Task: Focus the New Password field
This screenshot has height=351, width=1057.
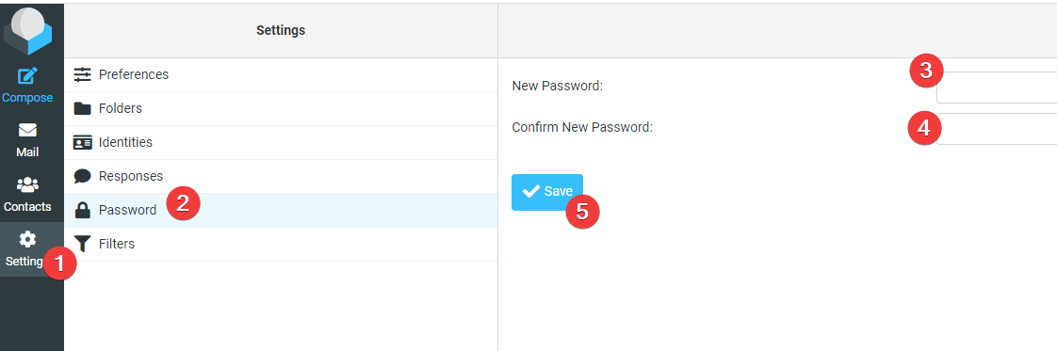Action: pos(997,87)
